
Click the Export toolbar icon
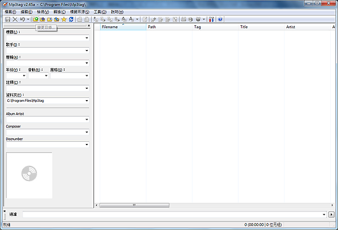tap(153, 19)
